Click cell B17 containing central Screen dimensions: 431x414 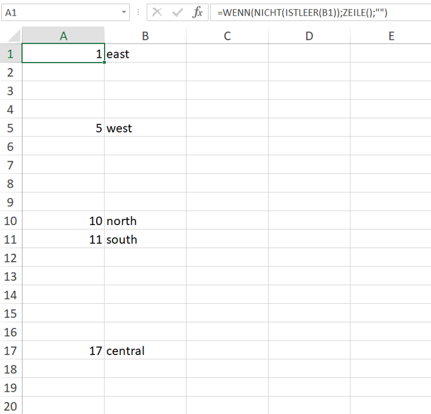click(x=145, y=350)
